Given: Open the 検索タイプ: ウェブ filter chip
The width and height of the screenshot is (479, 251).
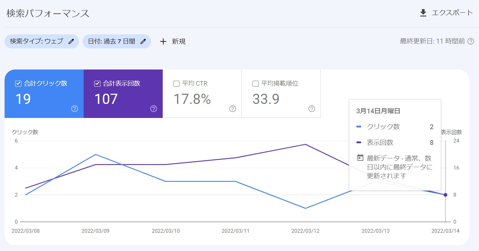Looking at the screenshot, I should tap(42, 41).
